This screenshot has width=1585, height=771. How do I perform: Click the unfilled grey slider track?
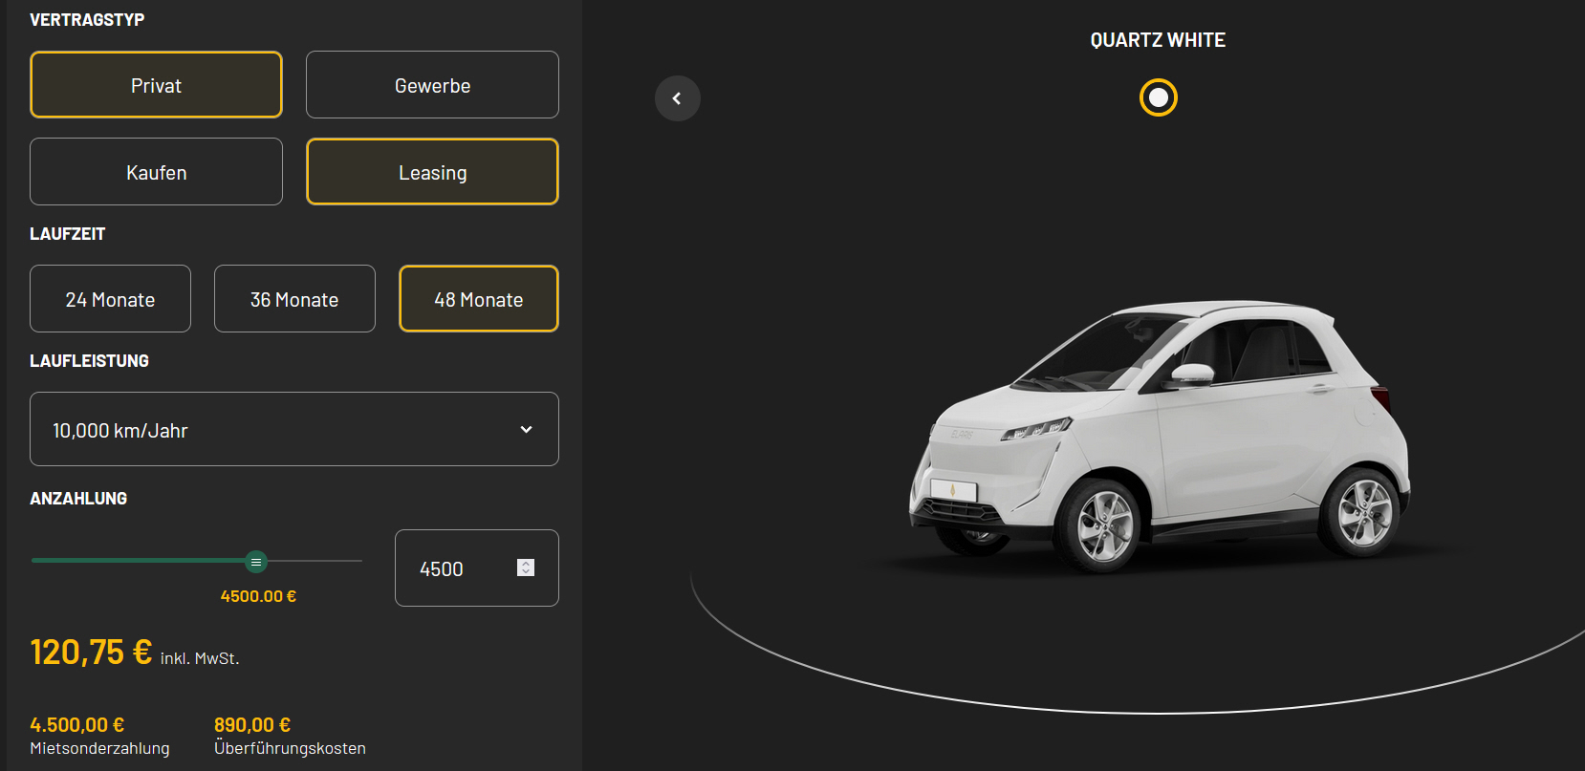[x=315, y=561]
